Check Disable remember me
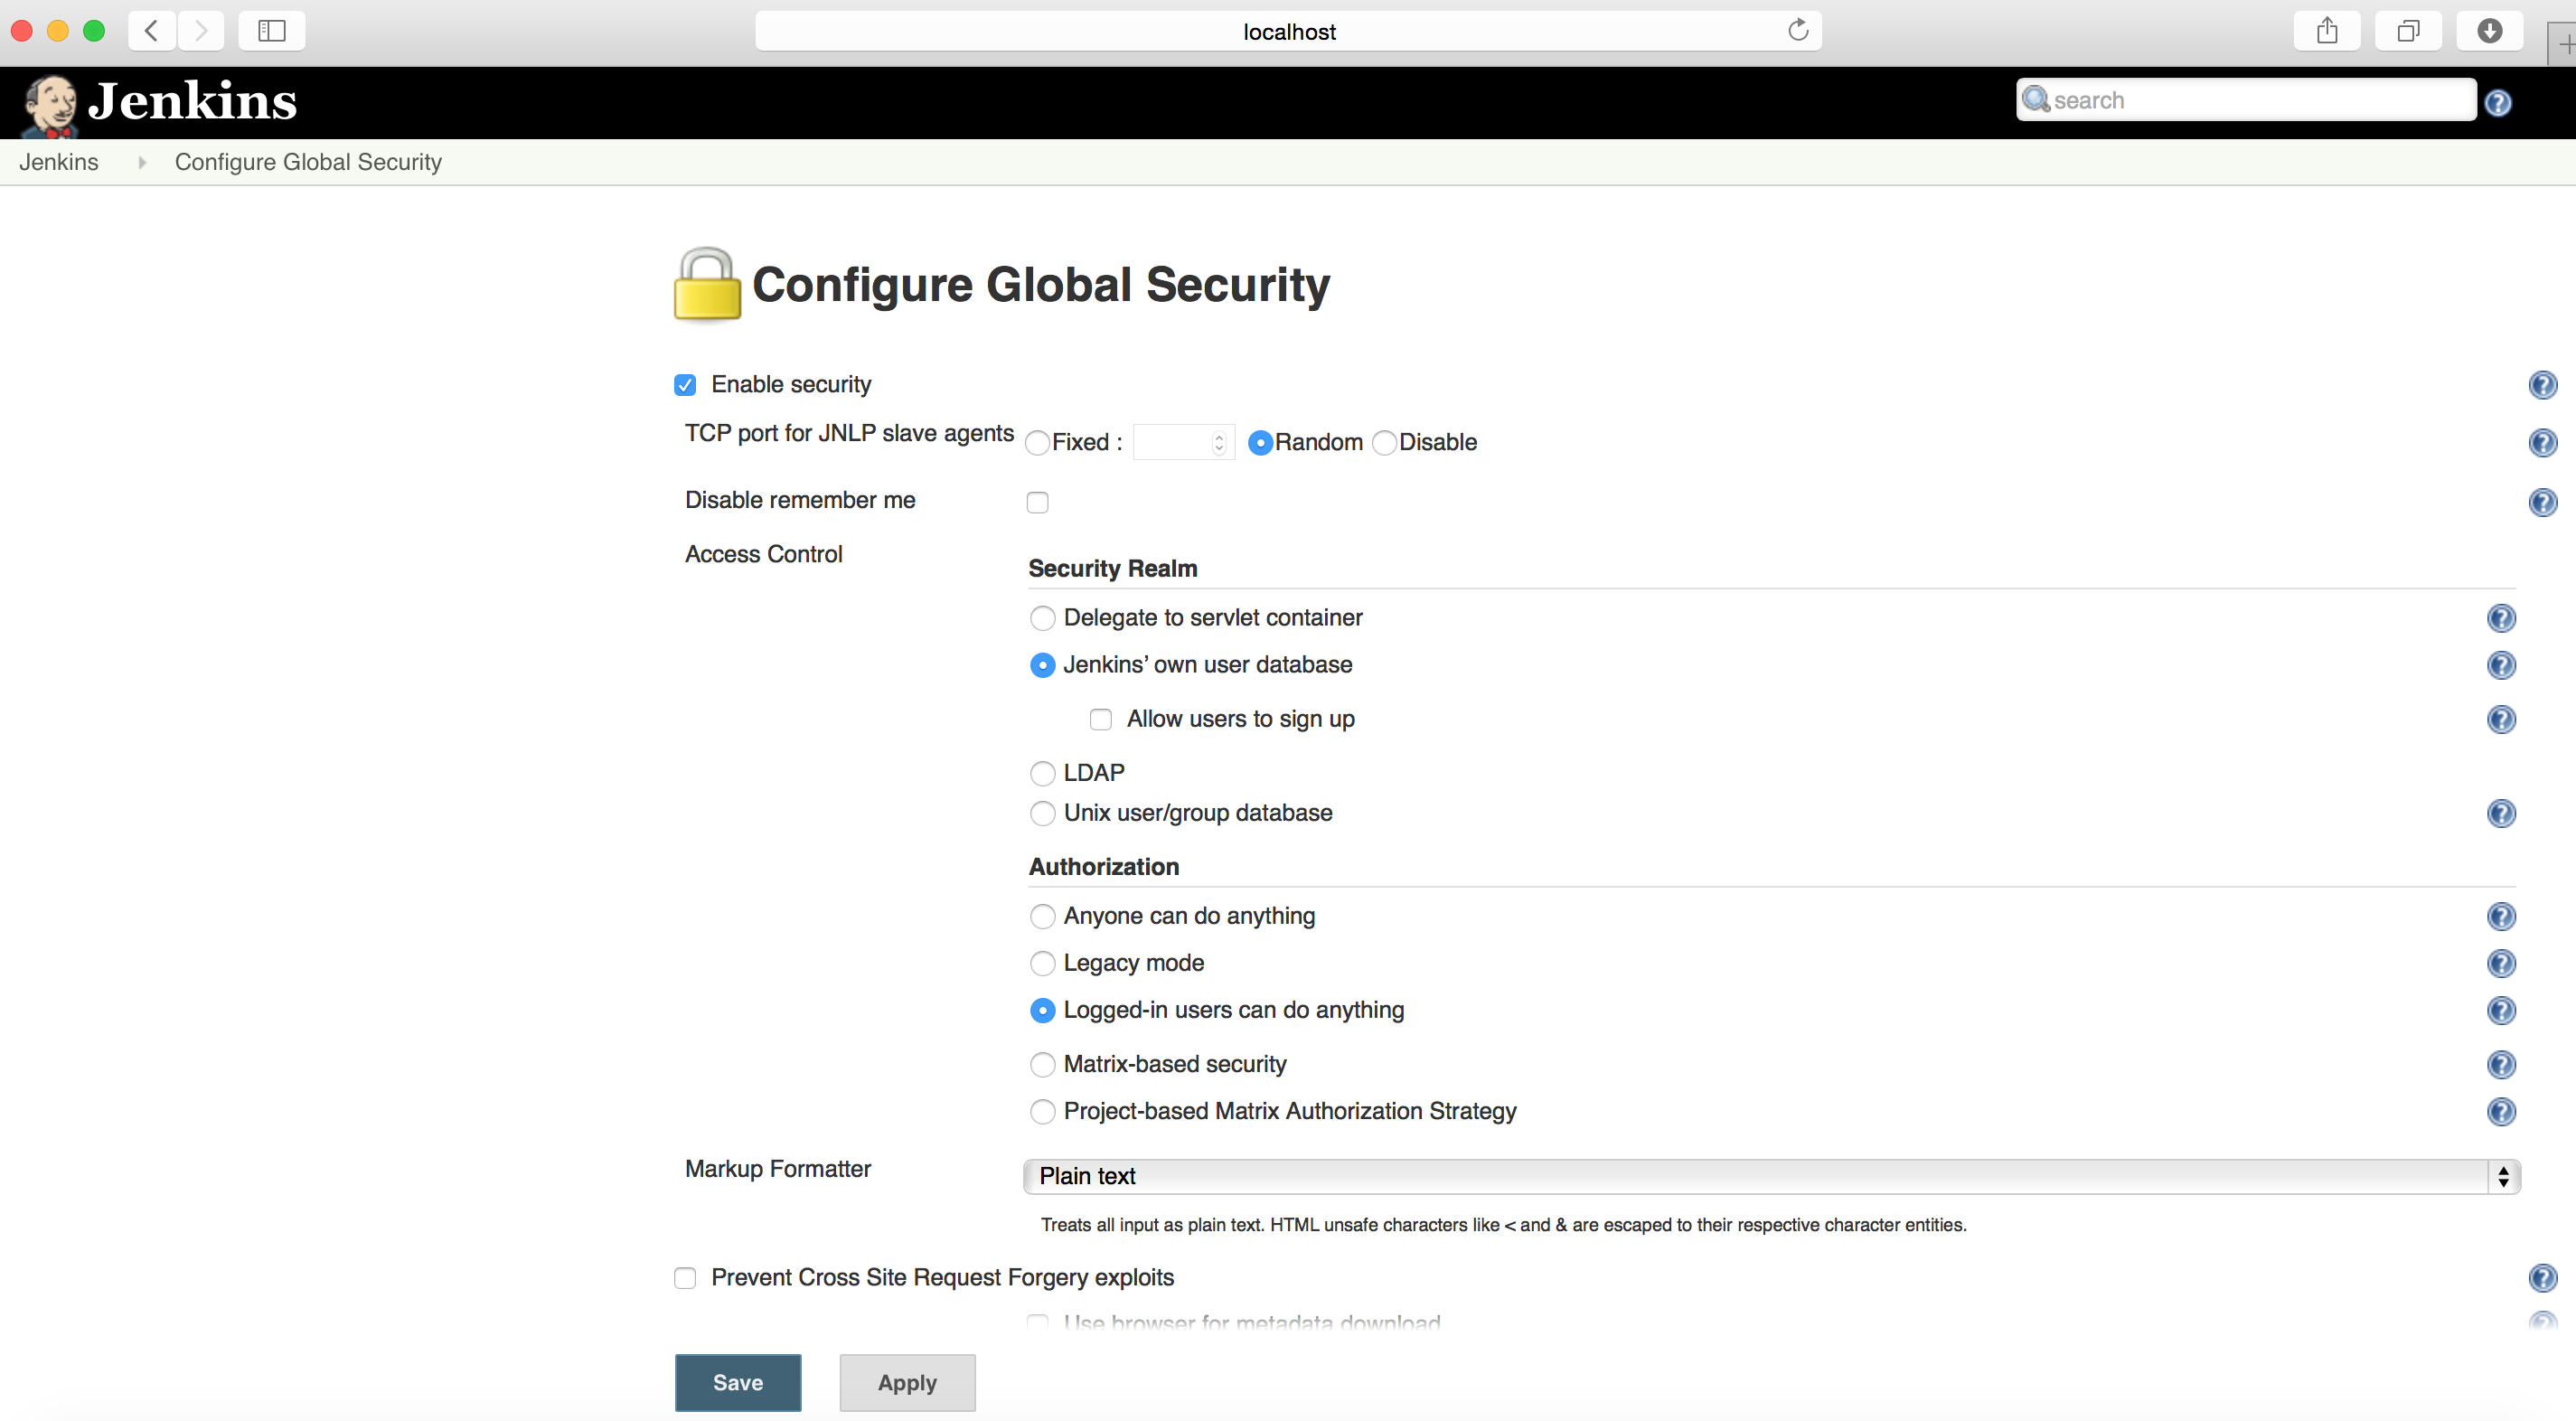The image size is (2576, 1421). [x=1037, y=502]
